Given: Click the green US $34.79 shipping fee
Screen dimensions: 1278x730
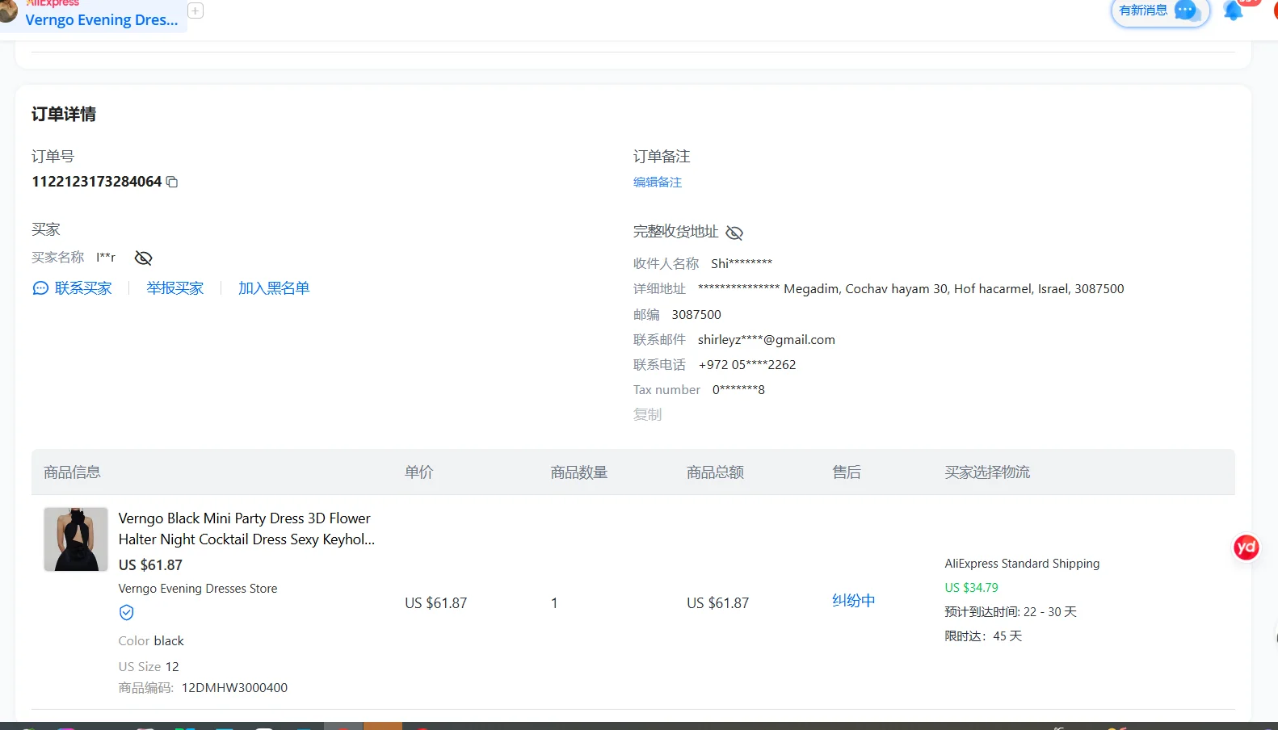Looking at the screenshot, I should click(972, 588).
